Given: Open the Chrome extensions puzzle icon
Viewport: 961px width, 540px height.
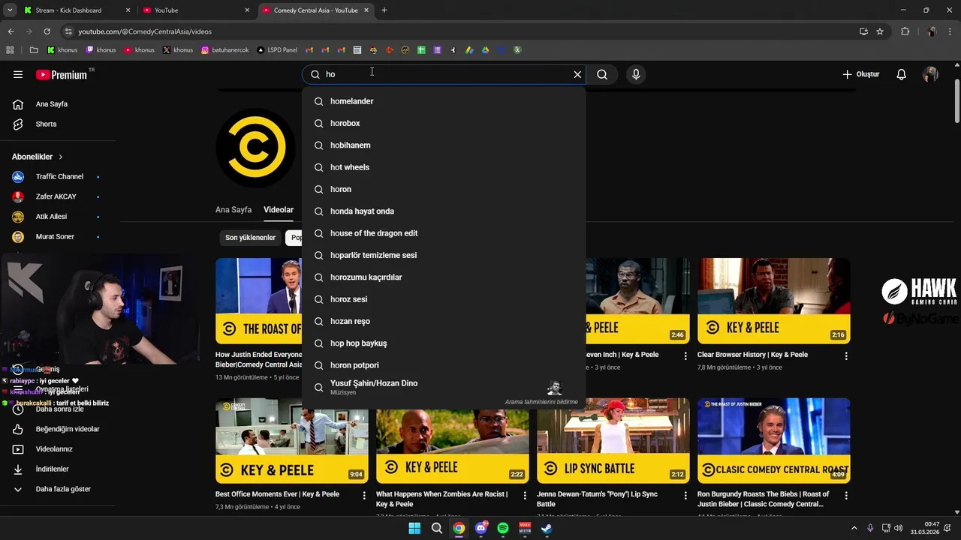Looking at the screenshot, I should [x=905, y=31].
